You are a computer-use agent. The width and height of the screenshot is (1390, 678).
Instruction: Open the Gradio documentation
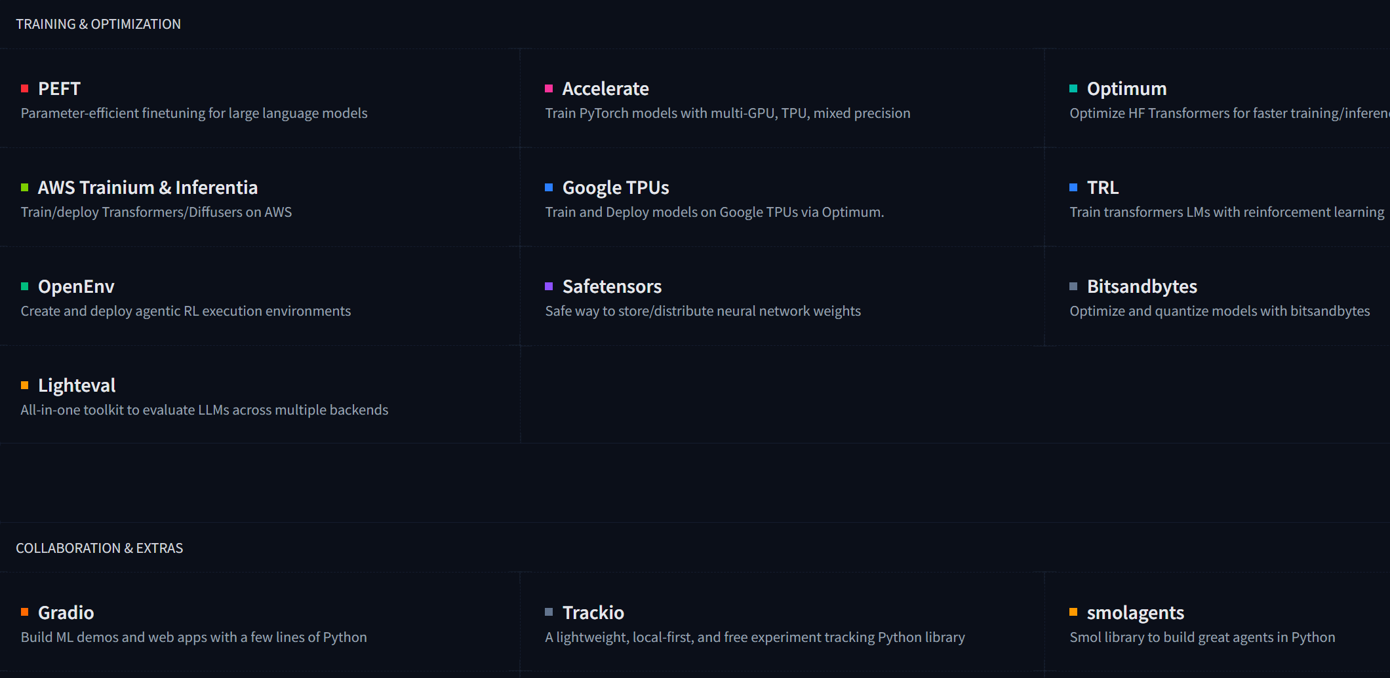click(66, 612)
